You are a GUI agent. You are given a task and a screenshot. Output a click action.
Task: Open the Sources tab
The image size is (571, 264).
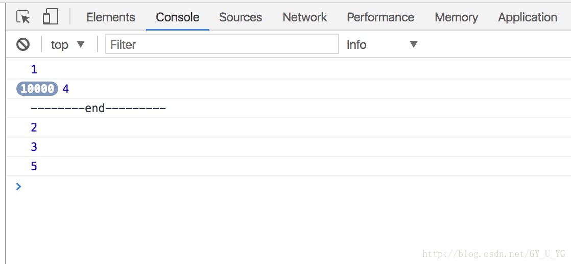click(x=241, y=17)
